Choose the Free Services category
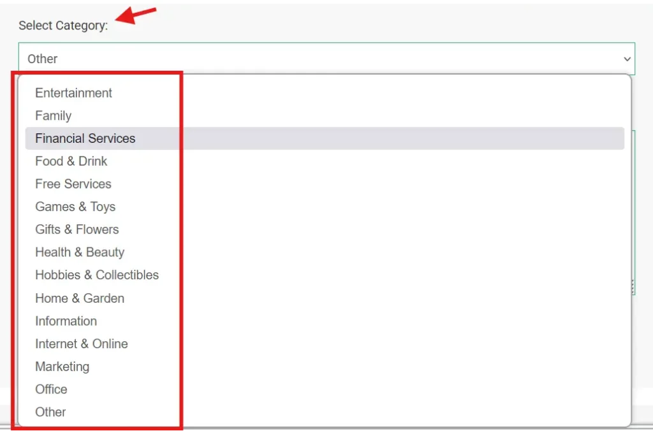 [x=325, y=184]
